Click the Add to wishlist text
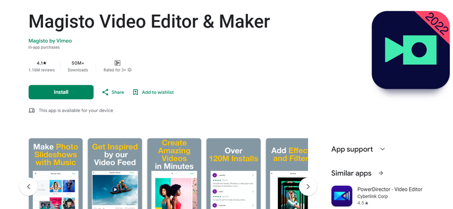 [158, 92]
